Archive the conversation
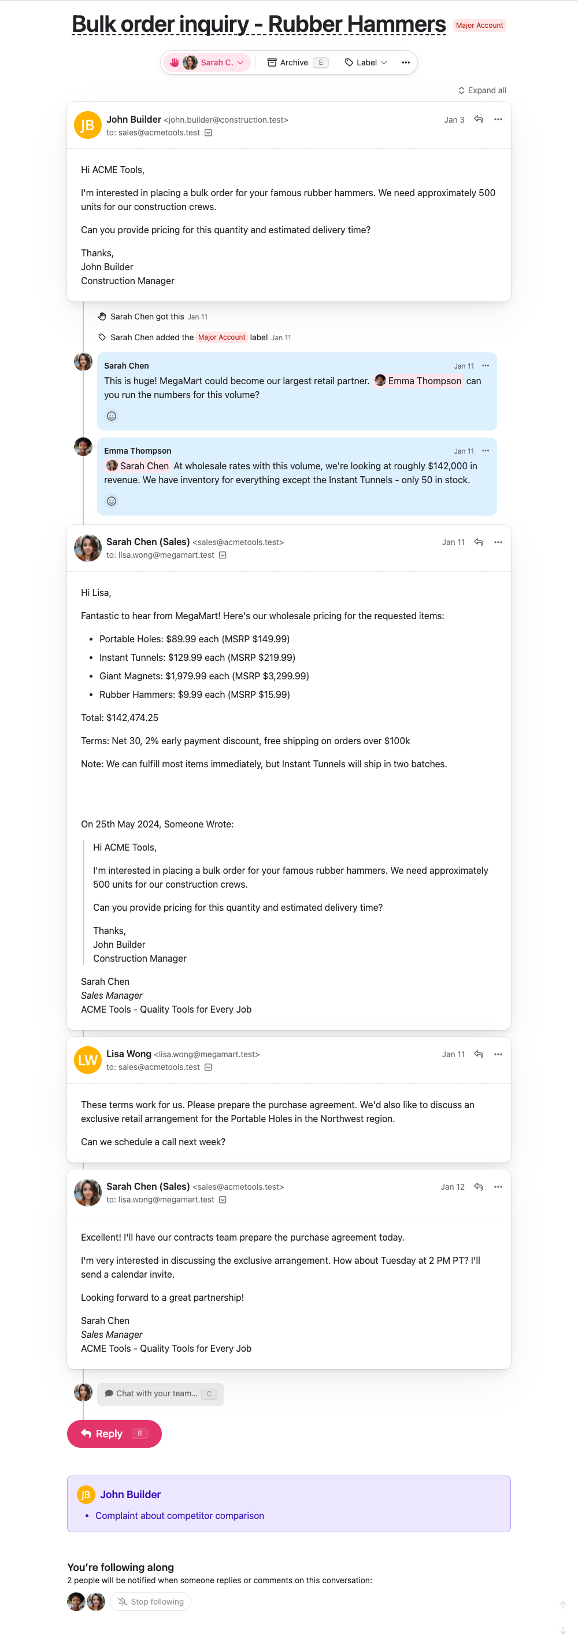This screenshot has width=578, height=1648. pyautogui.click(x=288, y=62)
